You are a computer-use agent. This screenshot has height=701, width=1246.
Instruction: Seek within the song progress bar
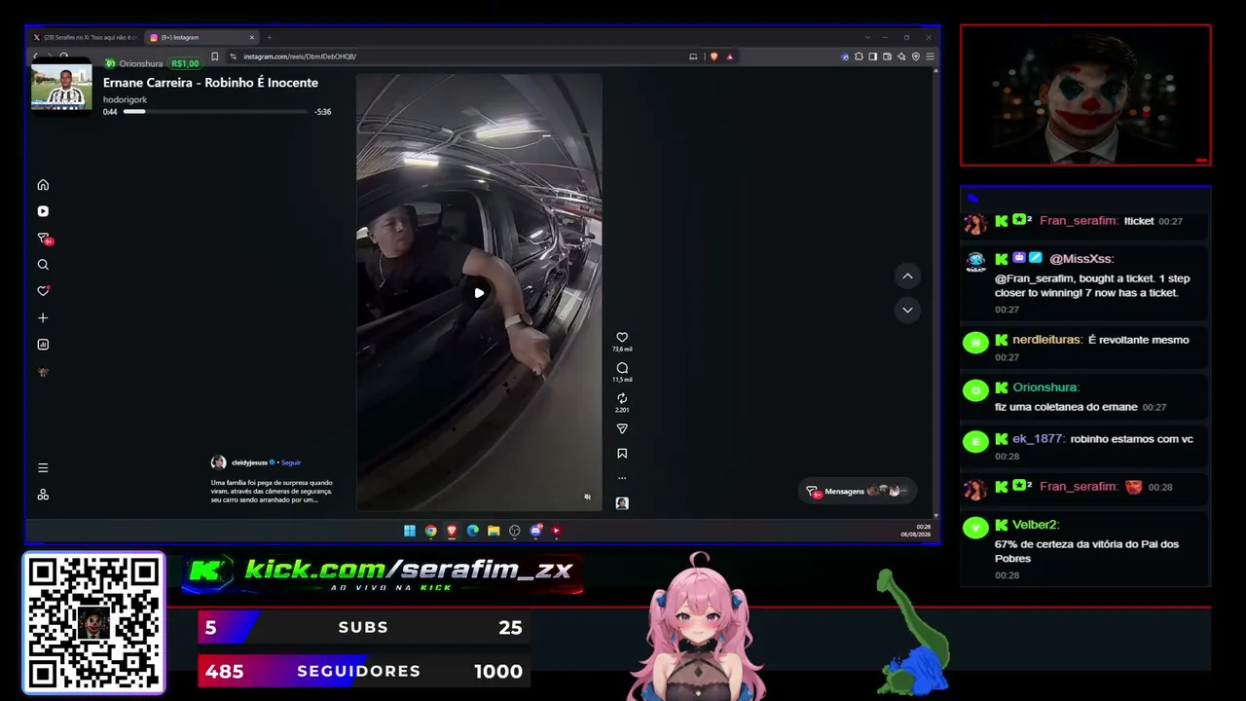(x=215, y=112)
